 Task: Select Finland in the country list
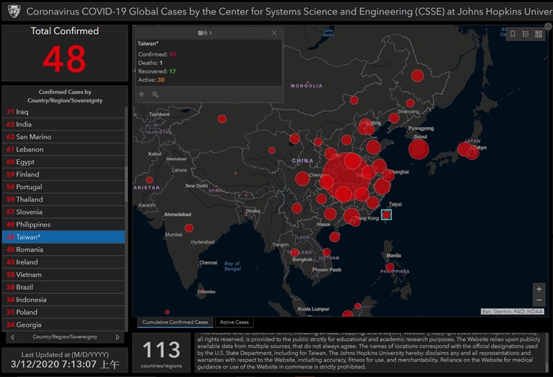tap(64, 174)
